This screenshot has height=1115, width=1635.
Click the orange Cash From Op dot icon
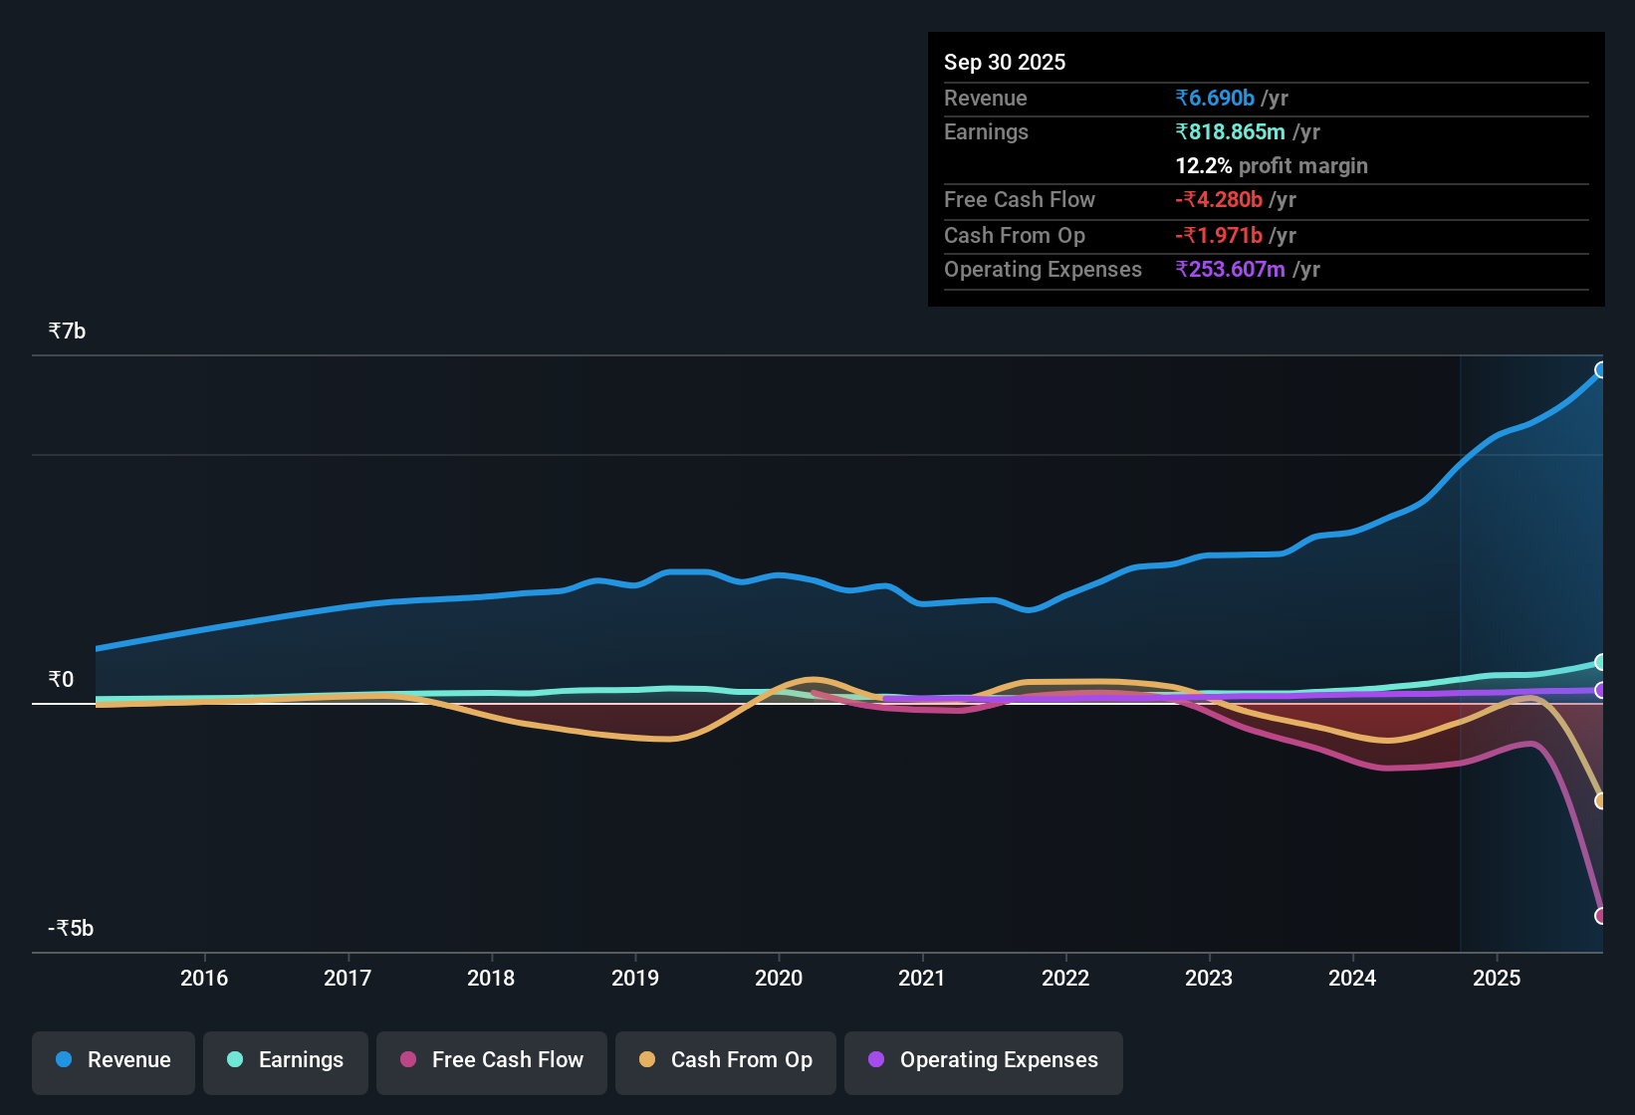[x=647, y=1060]
